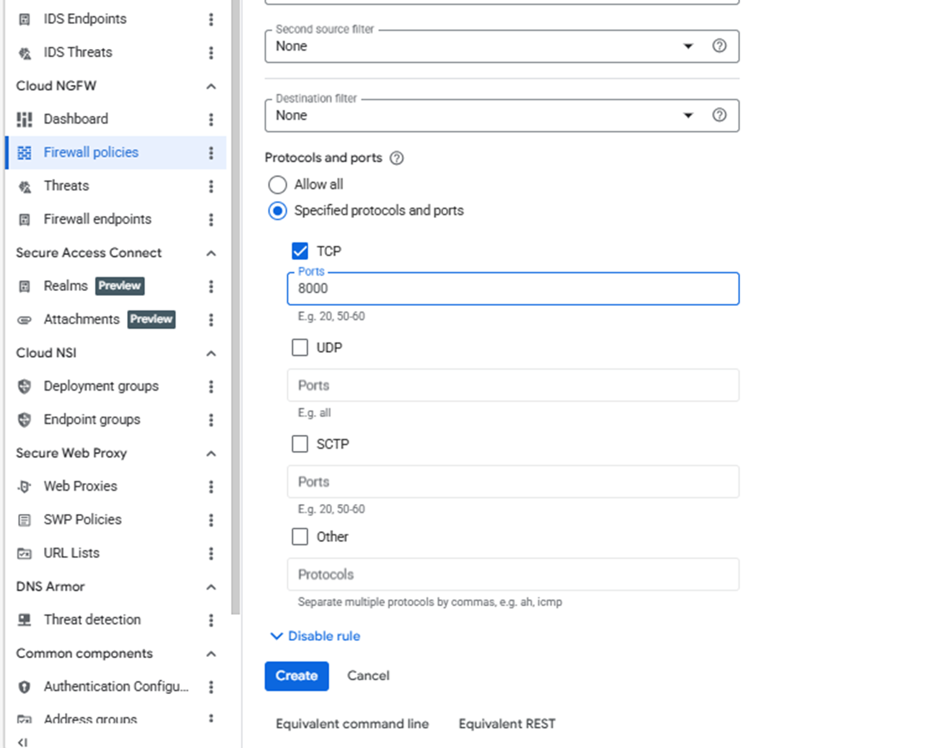Viewport: 929px width, 748px height.
Task: Open the Endpoint groups more options menu
Action: tap(211, 420)
